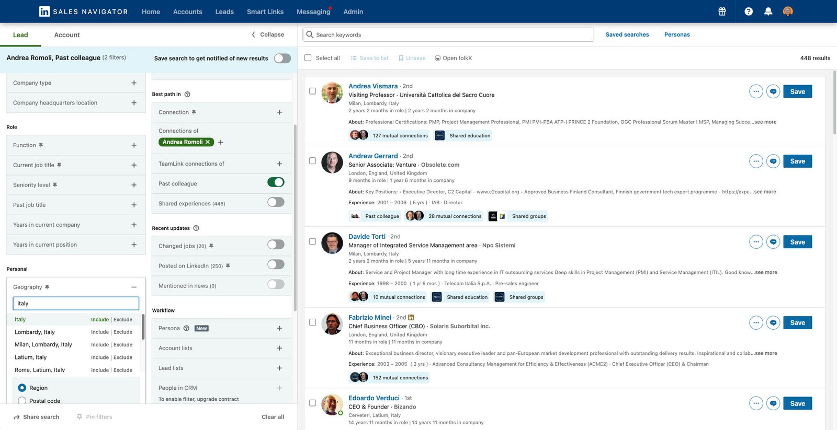
Task: Check the Select all checkbox
Action: point(308,58)
